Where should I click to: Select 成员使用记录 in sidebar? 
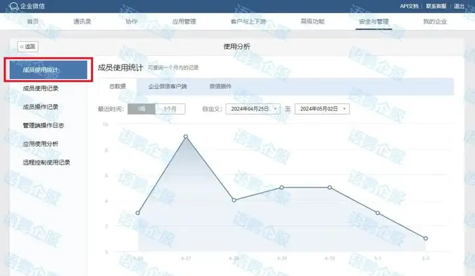pyautogui.click(x=41, y=88)
